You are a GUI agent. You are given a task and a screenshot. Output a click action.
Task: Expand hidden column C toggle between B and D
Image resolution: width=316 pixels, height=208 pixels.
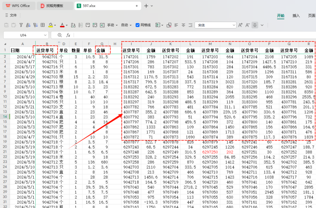(x=59, y=42)
